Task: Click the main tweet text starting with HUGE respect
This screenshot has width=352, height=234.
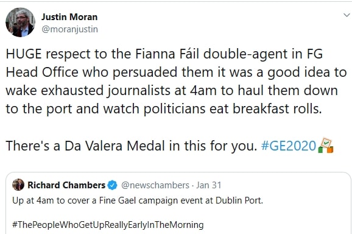Action: pyautogui.click(x=176, y=81)
